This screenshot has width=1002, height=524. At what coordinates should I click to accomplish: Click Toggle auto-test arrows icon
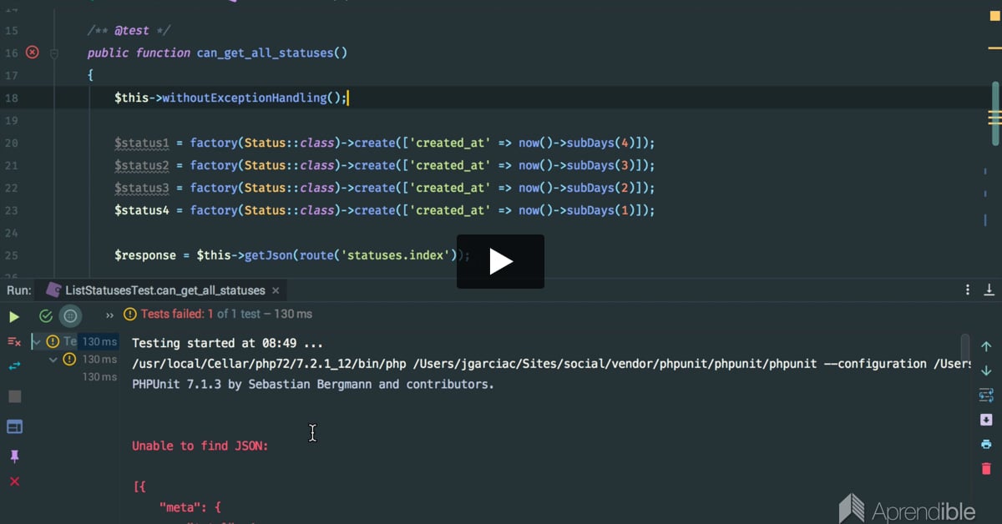pyautogui.click(x=14, y=365)
